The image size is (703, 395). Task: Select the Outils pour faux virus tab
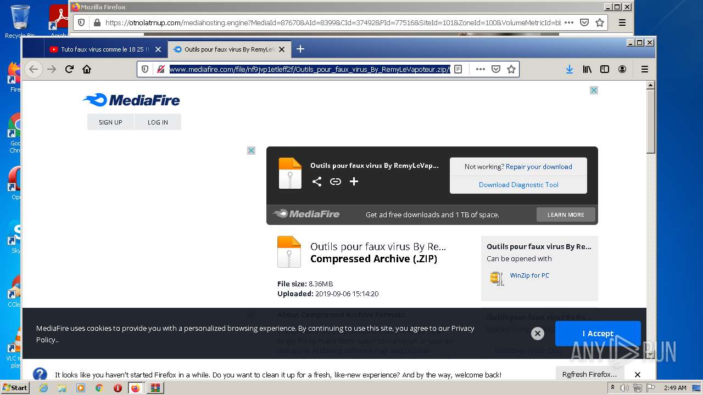pos(229,49)
